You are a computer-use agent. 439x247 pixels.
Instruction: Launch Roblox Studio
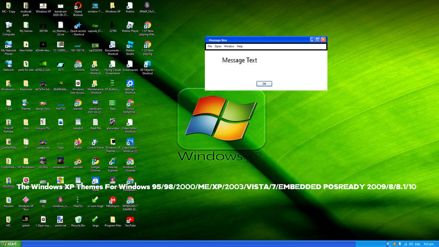click(130, 46)
